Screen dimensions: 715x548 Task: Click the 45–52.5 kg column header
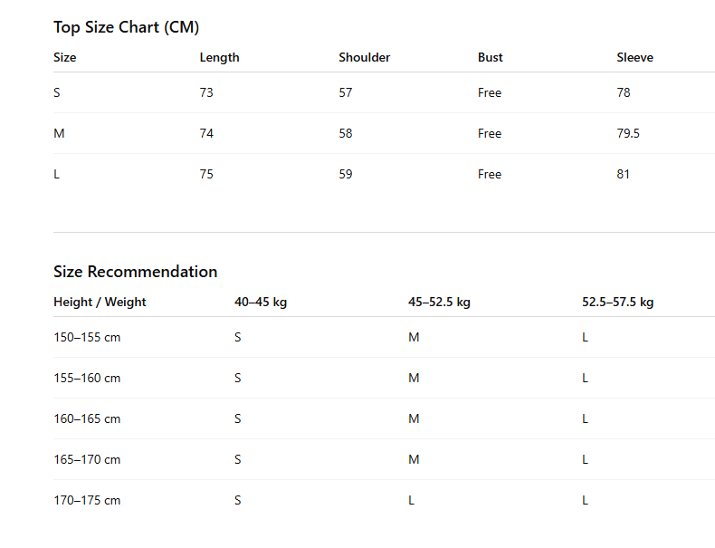pos(439,302)
